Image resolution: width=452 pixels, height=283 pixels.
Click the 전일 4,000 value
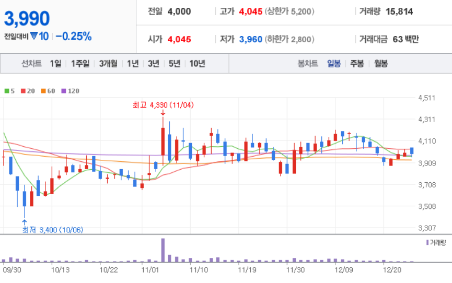[179, 11]
